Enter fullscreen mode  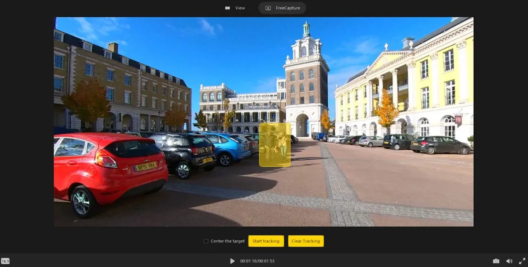tap(522, 261)
